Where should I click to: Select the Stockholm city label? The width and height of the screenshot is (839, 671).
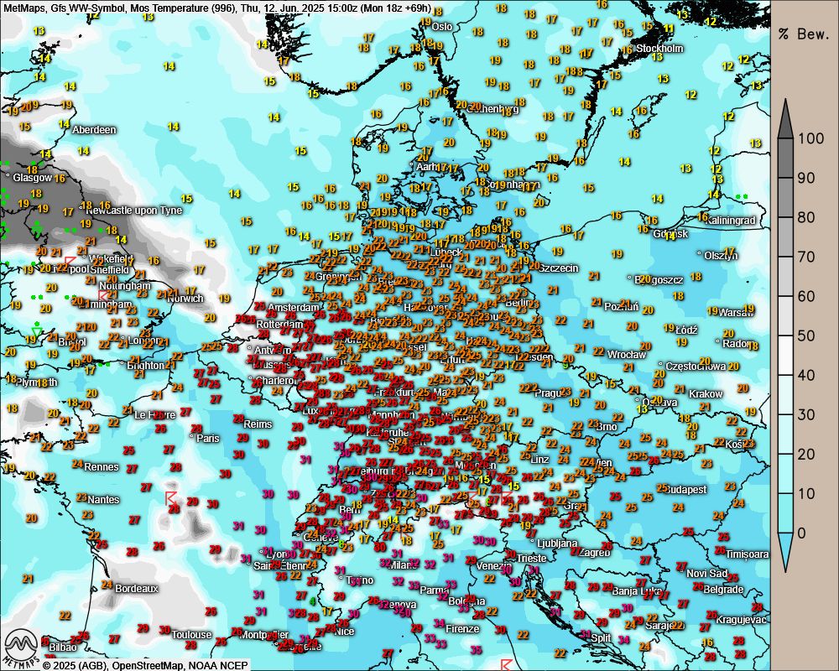click(x=659, y=49)
